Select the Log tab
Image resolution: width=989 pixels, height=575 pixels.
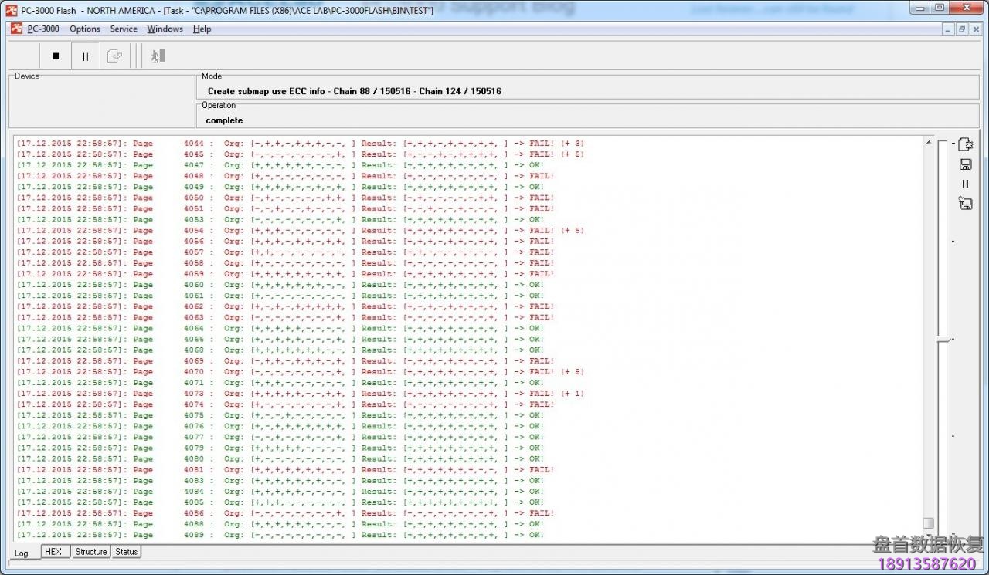(x=22, y=553)
